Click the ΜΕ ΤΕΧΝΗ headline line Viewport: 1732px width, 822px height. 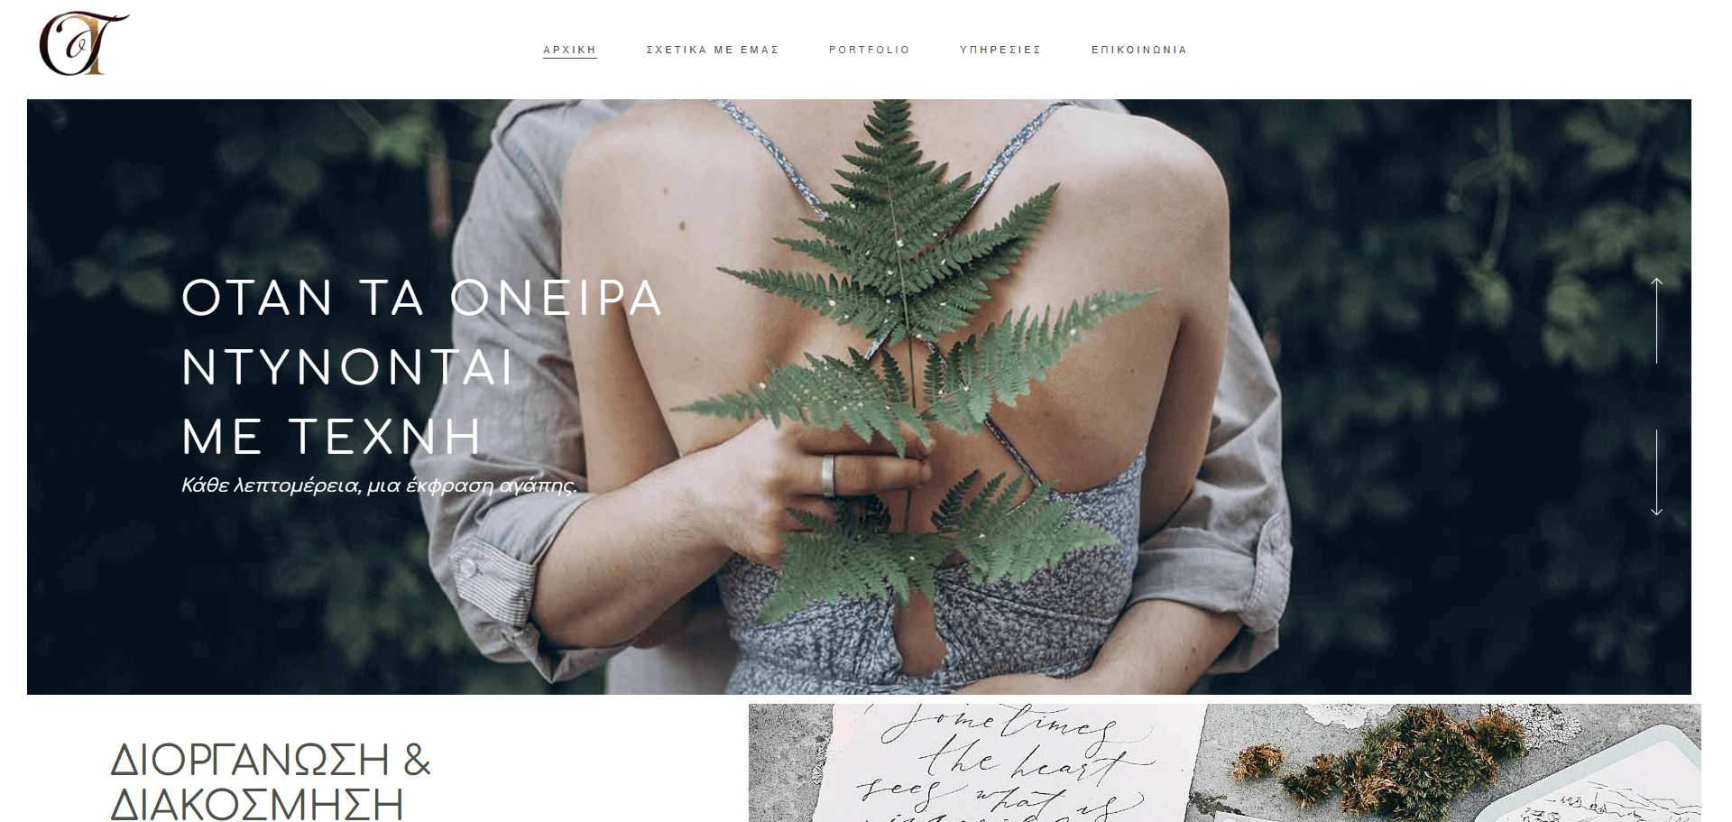[x=332, y=437]
